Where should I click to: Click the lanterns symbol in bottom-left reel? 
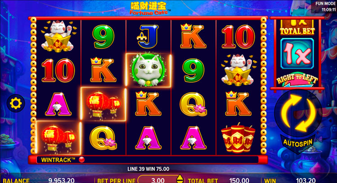(58, 138)
